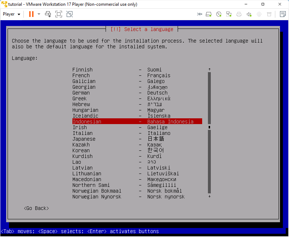Image resolution: width=289 pixels, height=237 pixels.
Task: Select the Indonesian language entry
Action: (137, 122)
